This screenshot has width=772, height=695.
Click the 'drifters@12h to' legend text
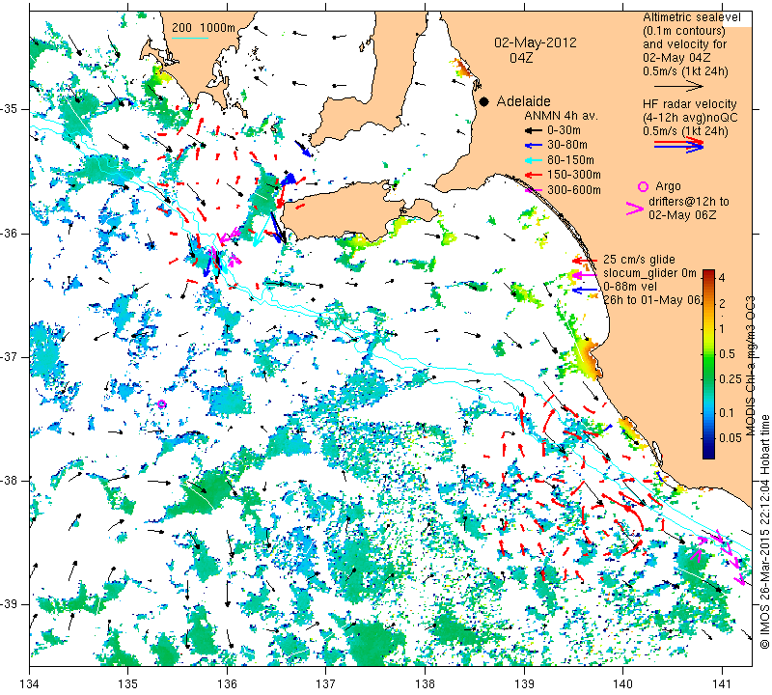[x=689, y=202]
